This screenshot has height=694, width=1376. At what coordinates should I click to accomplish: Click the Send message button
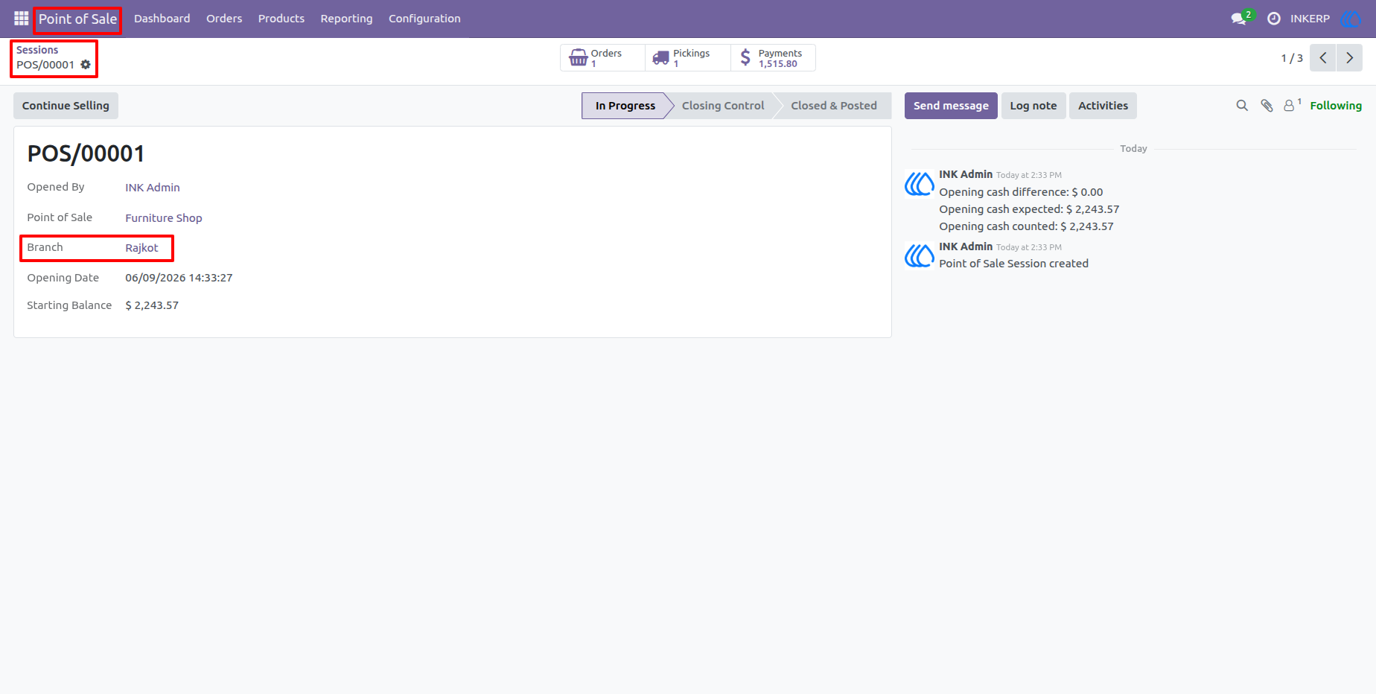pos(951,106)
